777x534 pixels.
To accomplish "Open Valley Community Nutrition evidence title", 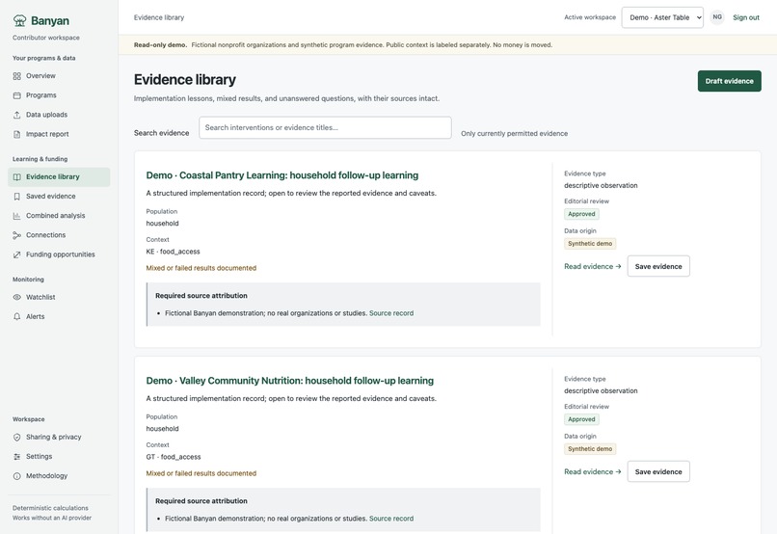I will [290, 381].
